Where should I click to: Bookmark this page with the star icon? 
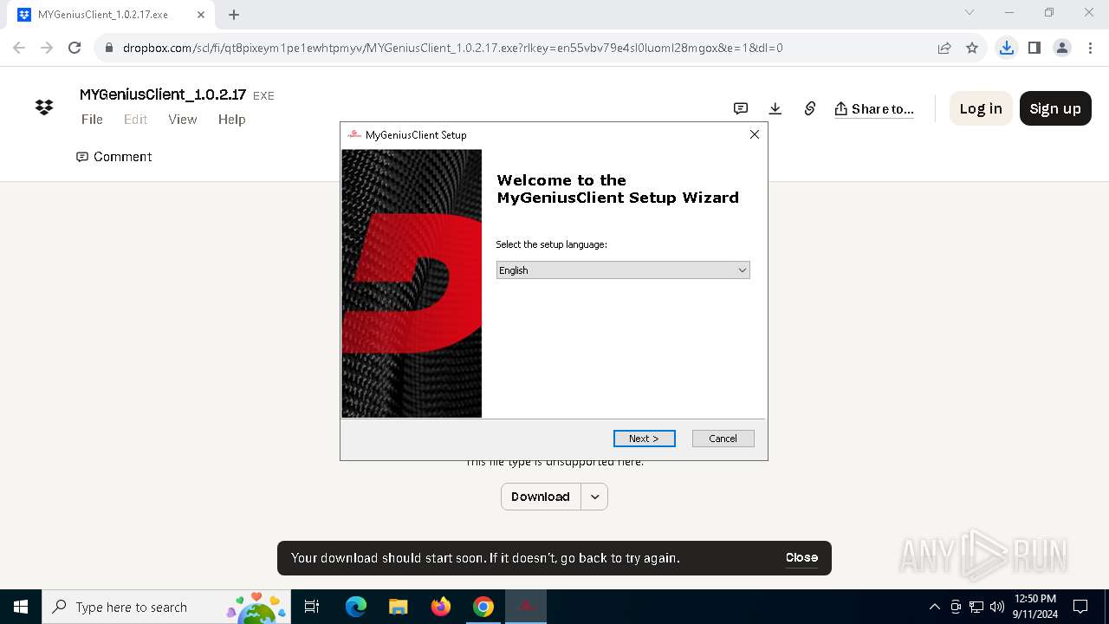(x=972, y=48)
